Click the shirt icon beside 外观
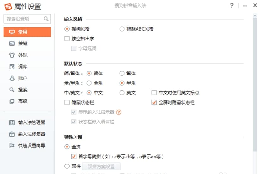Viewport: 258px width, 174px height. (12, 55)
